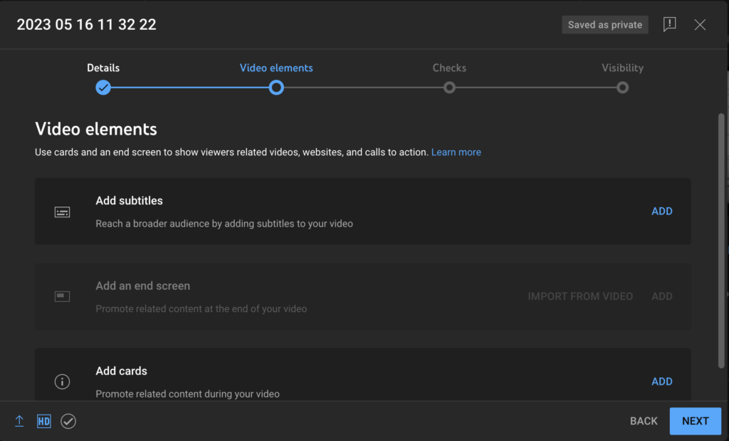This screenshot has width=729, height=441.
Task: Click ADD next to Add cards
Action: click(x=662, y=381)
